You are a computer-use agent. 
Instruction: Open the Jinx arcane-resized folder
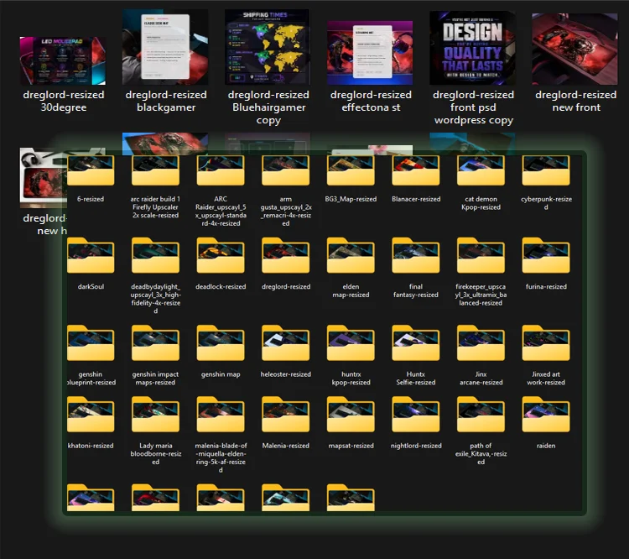click(x=481, y=343)
